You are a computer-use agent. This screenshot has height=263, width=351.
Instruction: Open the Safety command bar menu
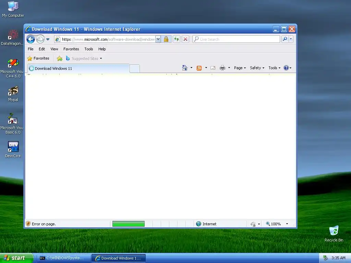pyautogui.click(x=257, y=68)
